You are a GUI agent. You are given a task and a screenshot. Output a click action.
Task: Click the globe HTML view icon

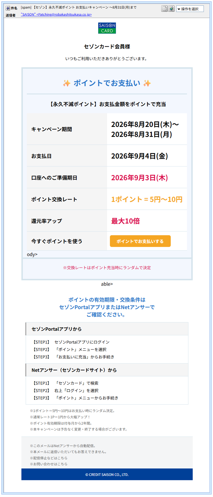pos(171,9)
